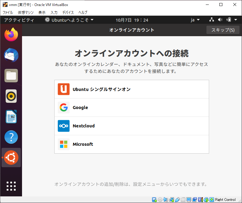This screenshot has width=242, height=203.
Task: Open the system menu arrow in top bar
Action: pyautogui.click(x=236, y=20)
